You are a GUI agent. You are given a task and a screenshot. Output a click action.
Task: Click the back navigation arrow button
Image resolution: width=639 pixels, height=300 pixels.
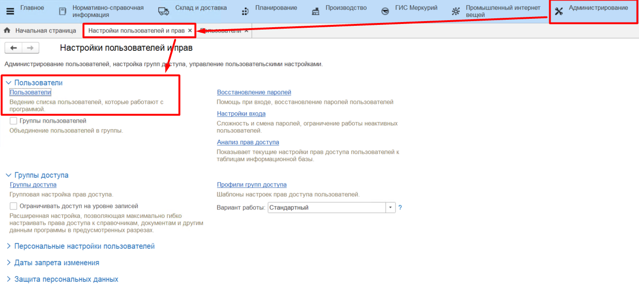13,48
